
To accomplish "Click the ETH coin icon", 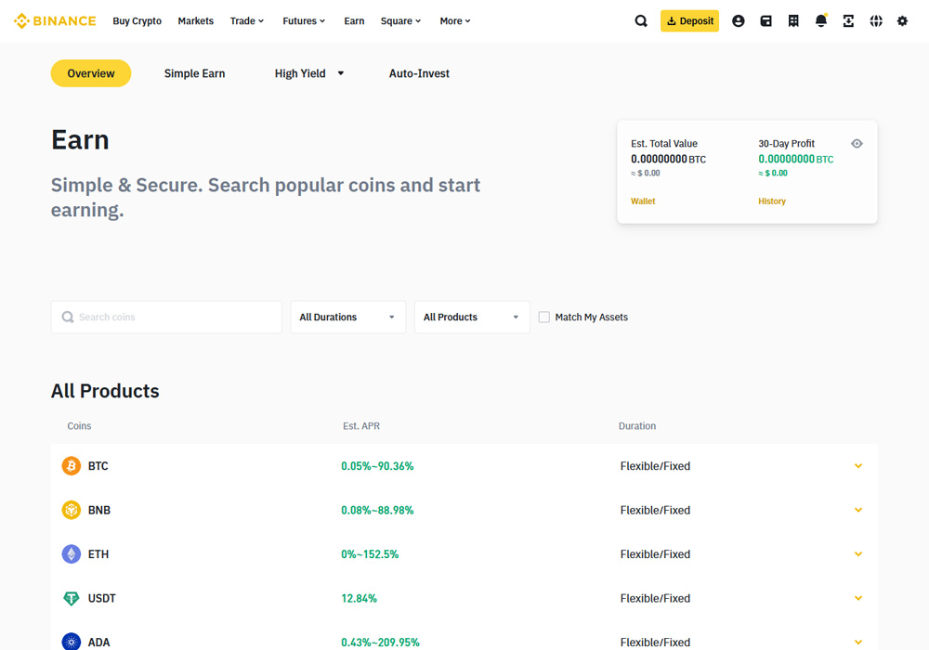I will (x=72, y=554).
